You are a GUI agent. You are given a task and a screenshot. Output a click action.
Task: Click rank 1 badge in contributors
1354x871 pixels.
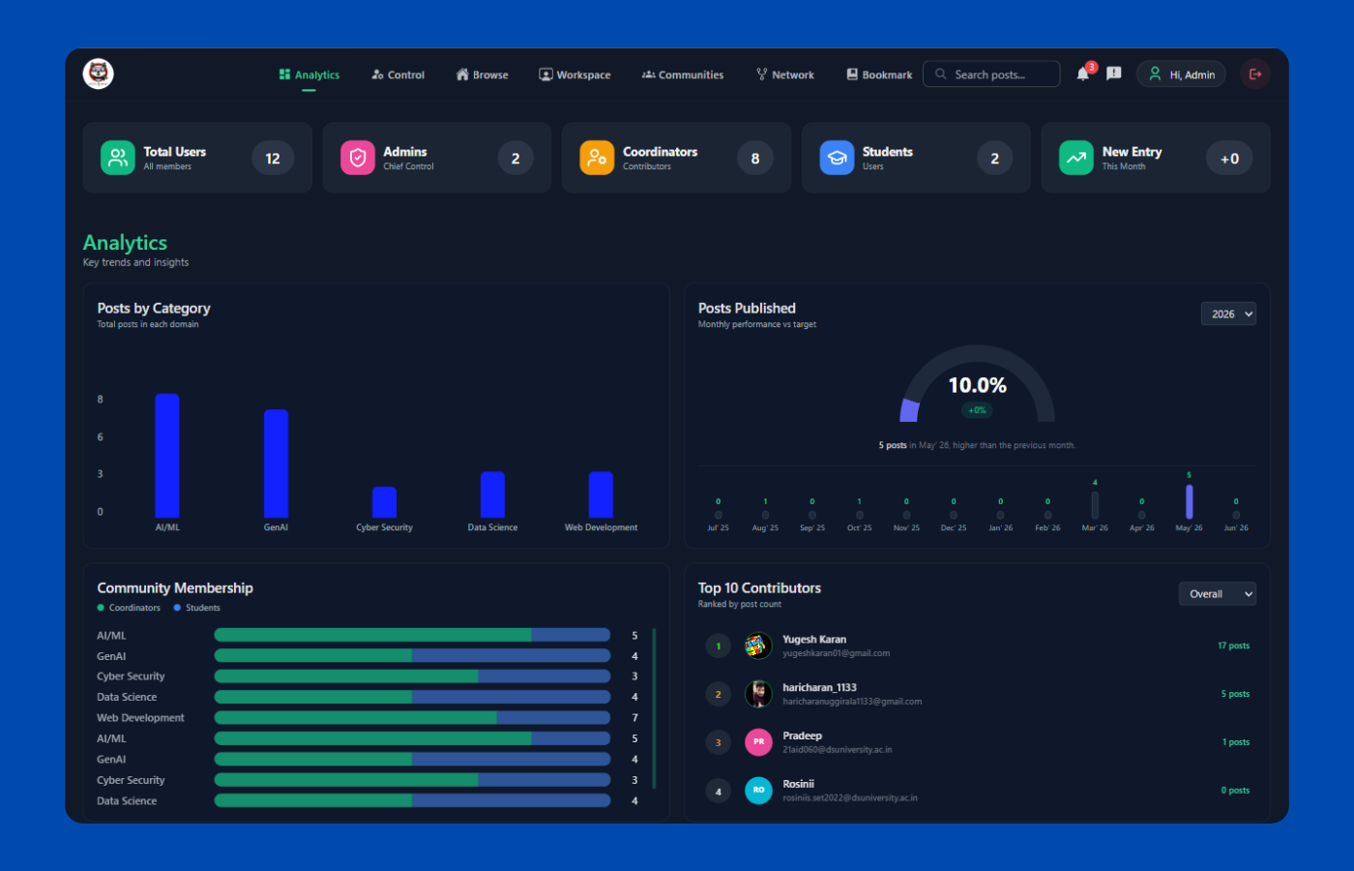(x=719, y=646)
